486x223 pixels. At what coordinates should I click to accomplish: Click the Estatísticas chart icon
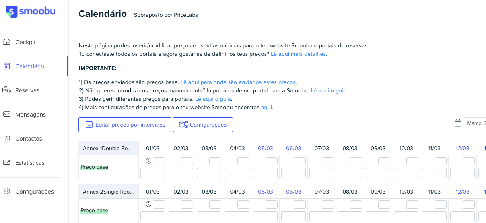tap(6, 162)
